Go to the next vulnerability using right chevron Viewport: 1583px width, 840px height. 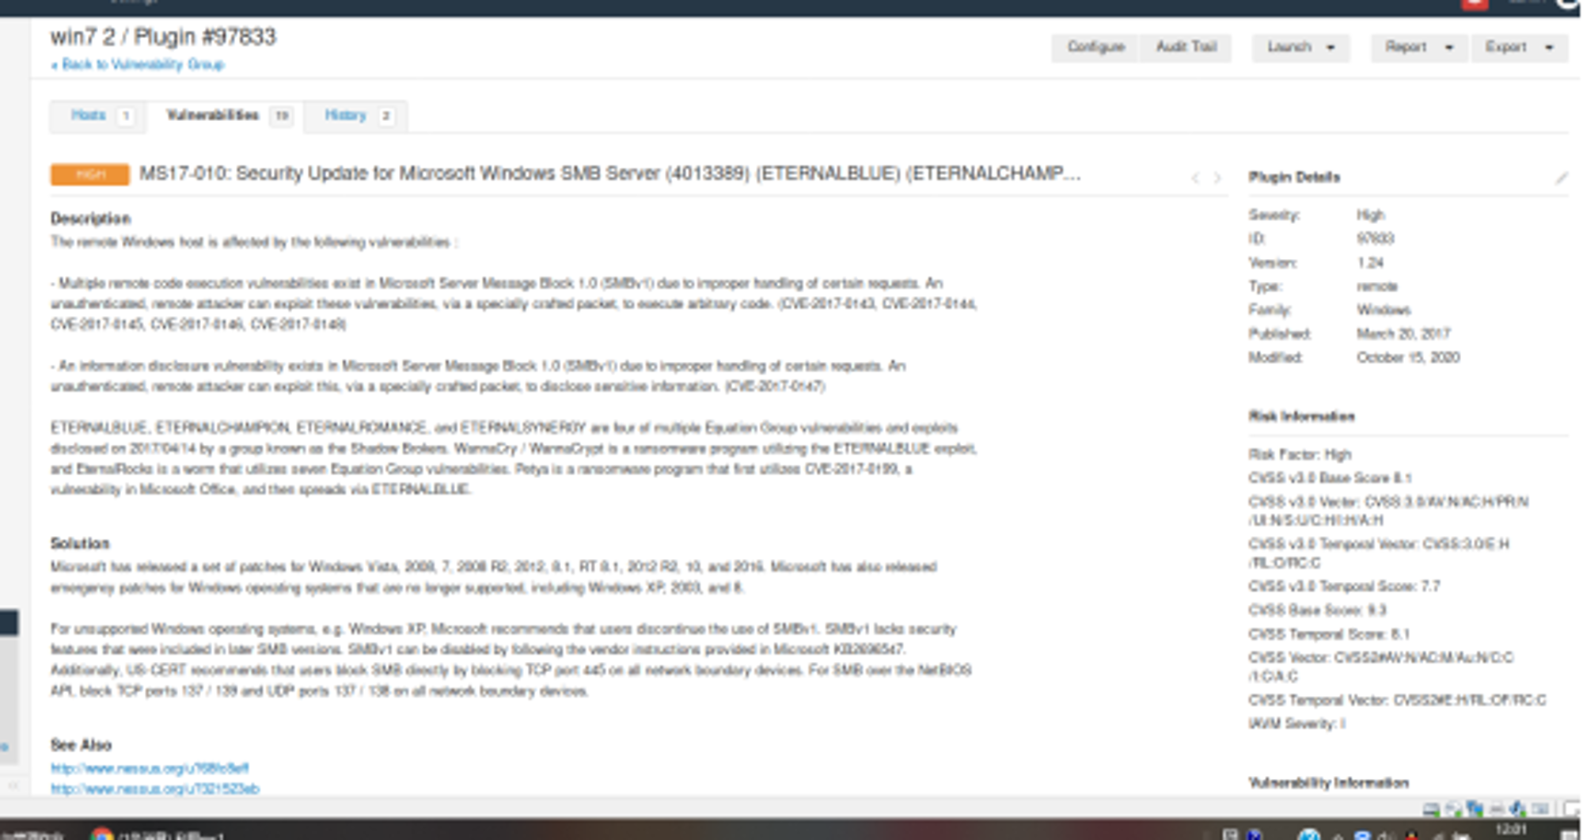coord(1217,178)
